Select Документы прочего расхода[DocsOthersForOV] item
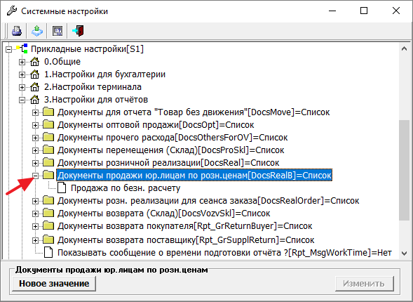This screenshot has width=413, height=302. (x=172, y=138)
